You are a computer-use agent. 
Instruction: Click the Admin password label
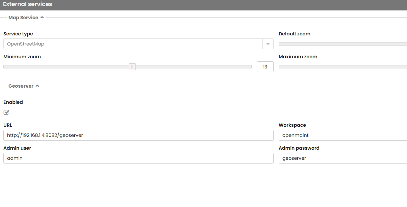tap(299, 148)
